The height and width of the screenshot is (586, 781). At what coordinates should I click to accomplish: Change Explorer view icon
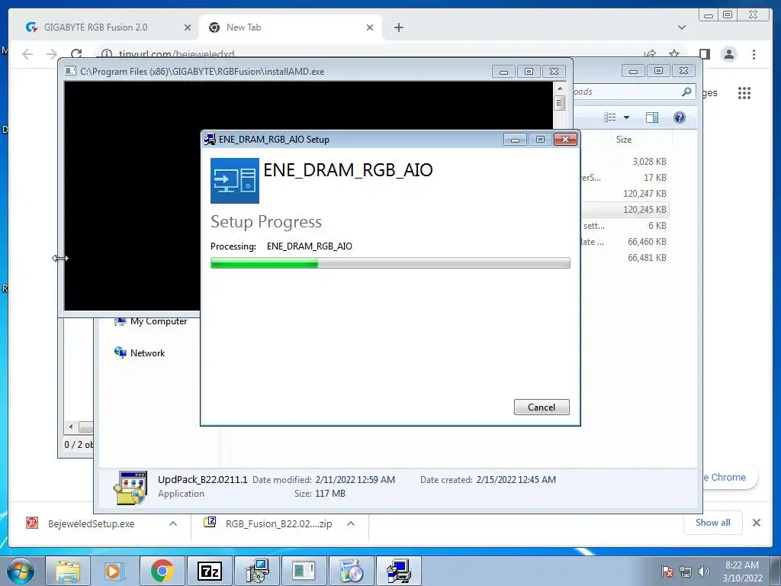tap(609, 117)
